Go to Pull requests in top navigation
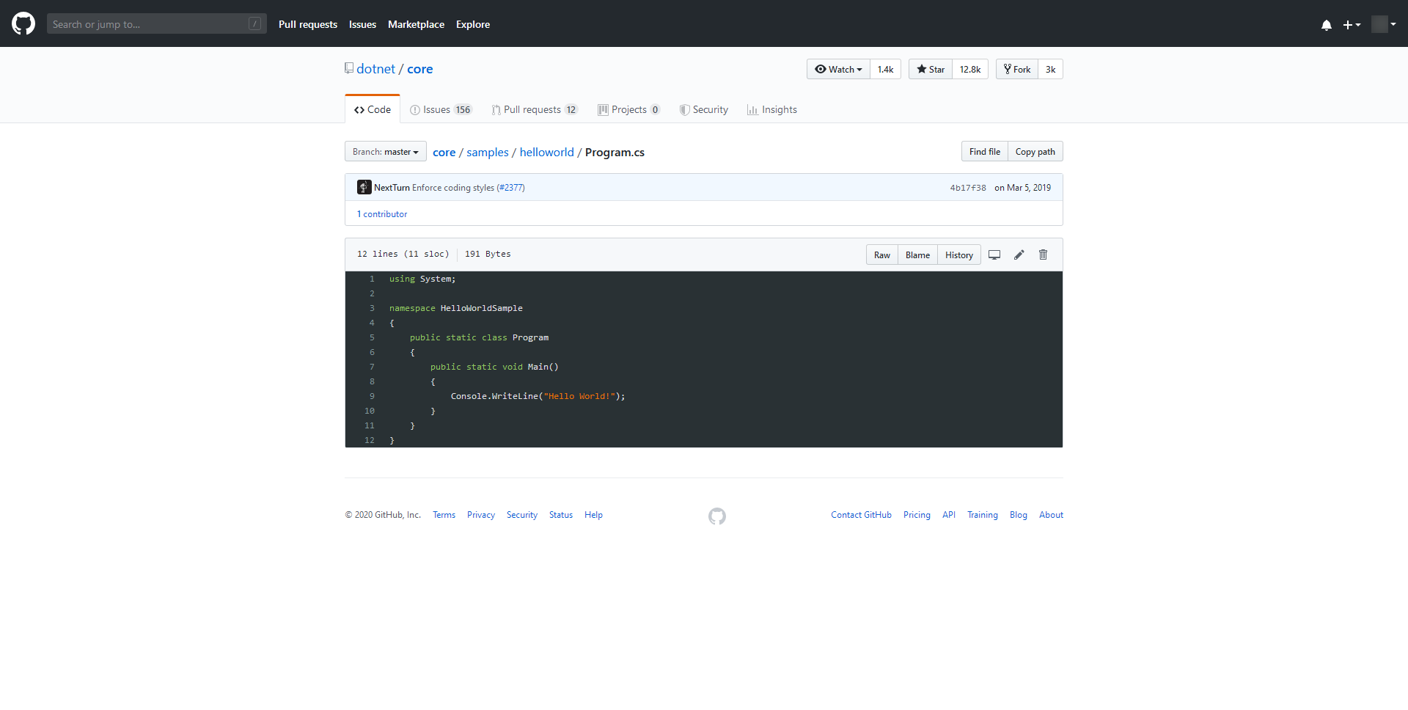The height and width of the screenshot is (710, 1408). 308,24
